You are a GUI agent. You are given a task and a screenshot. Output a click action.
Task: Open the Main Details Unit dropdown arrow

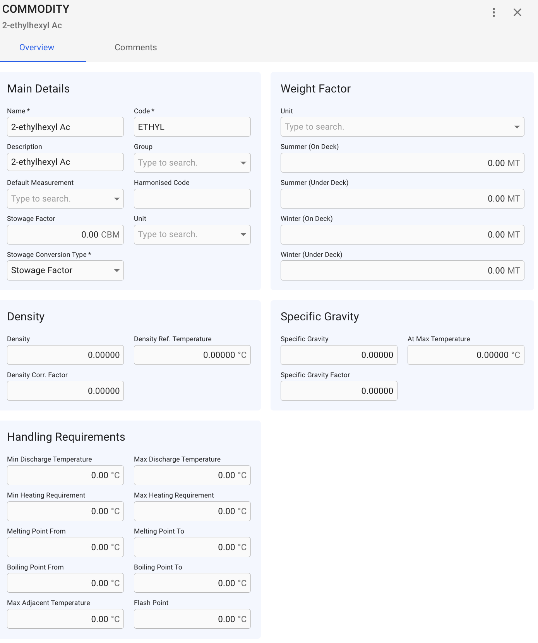(x=243, y=234)
